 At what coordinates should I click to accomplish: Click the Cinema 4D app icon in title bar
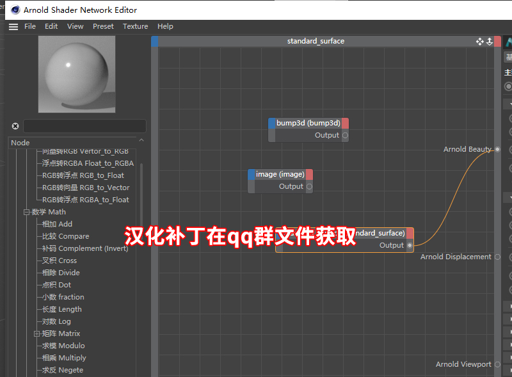15,10
